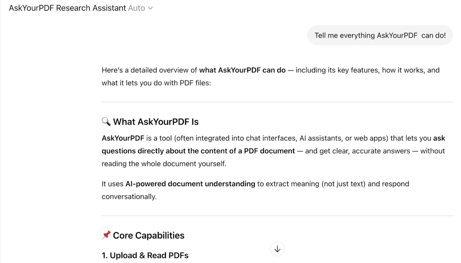Click the bolded AskYourPDF text in the answer
This screenshot has height=263, width=461.
pyautogui.click(x=123, y=138)
